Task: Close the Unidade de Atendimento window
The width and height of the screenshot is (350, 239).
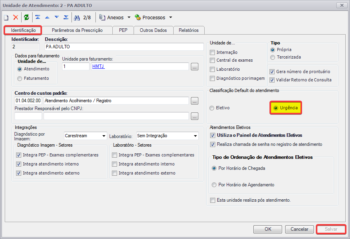Action: (342, 5)
